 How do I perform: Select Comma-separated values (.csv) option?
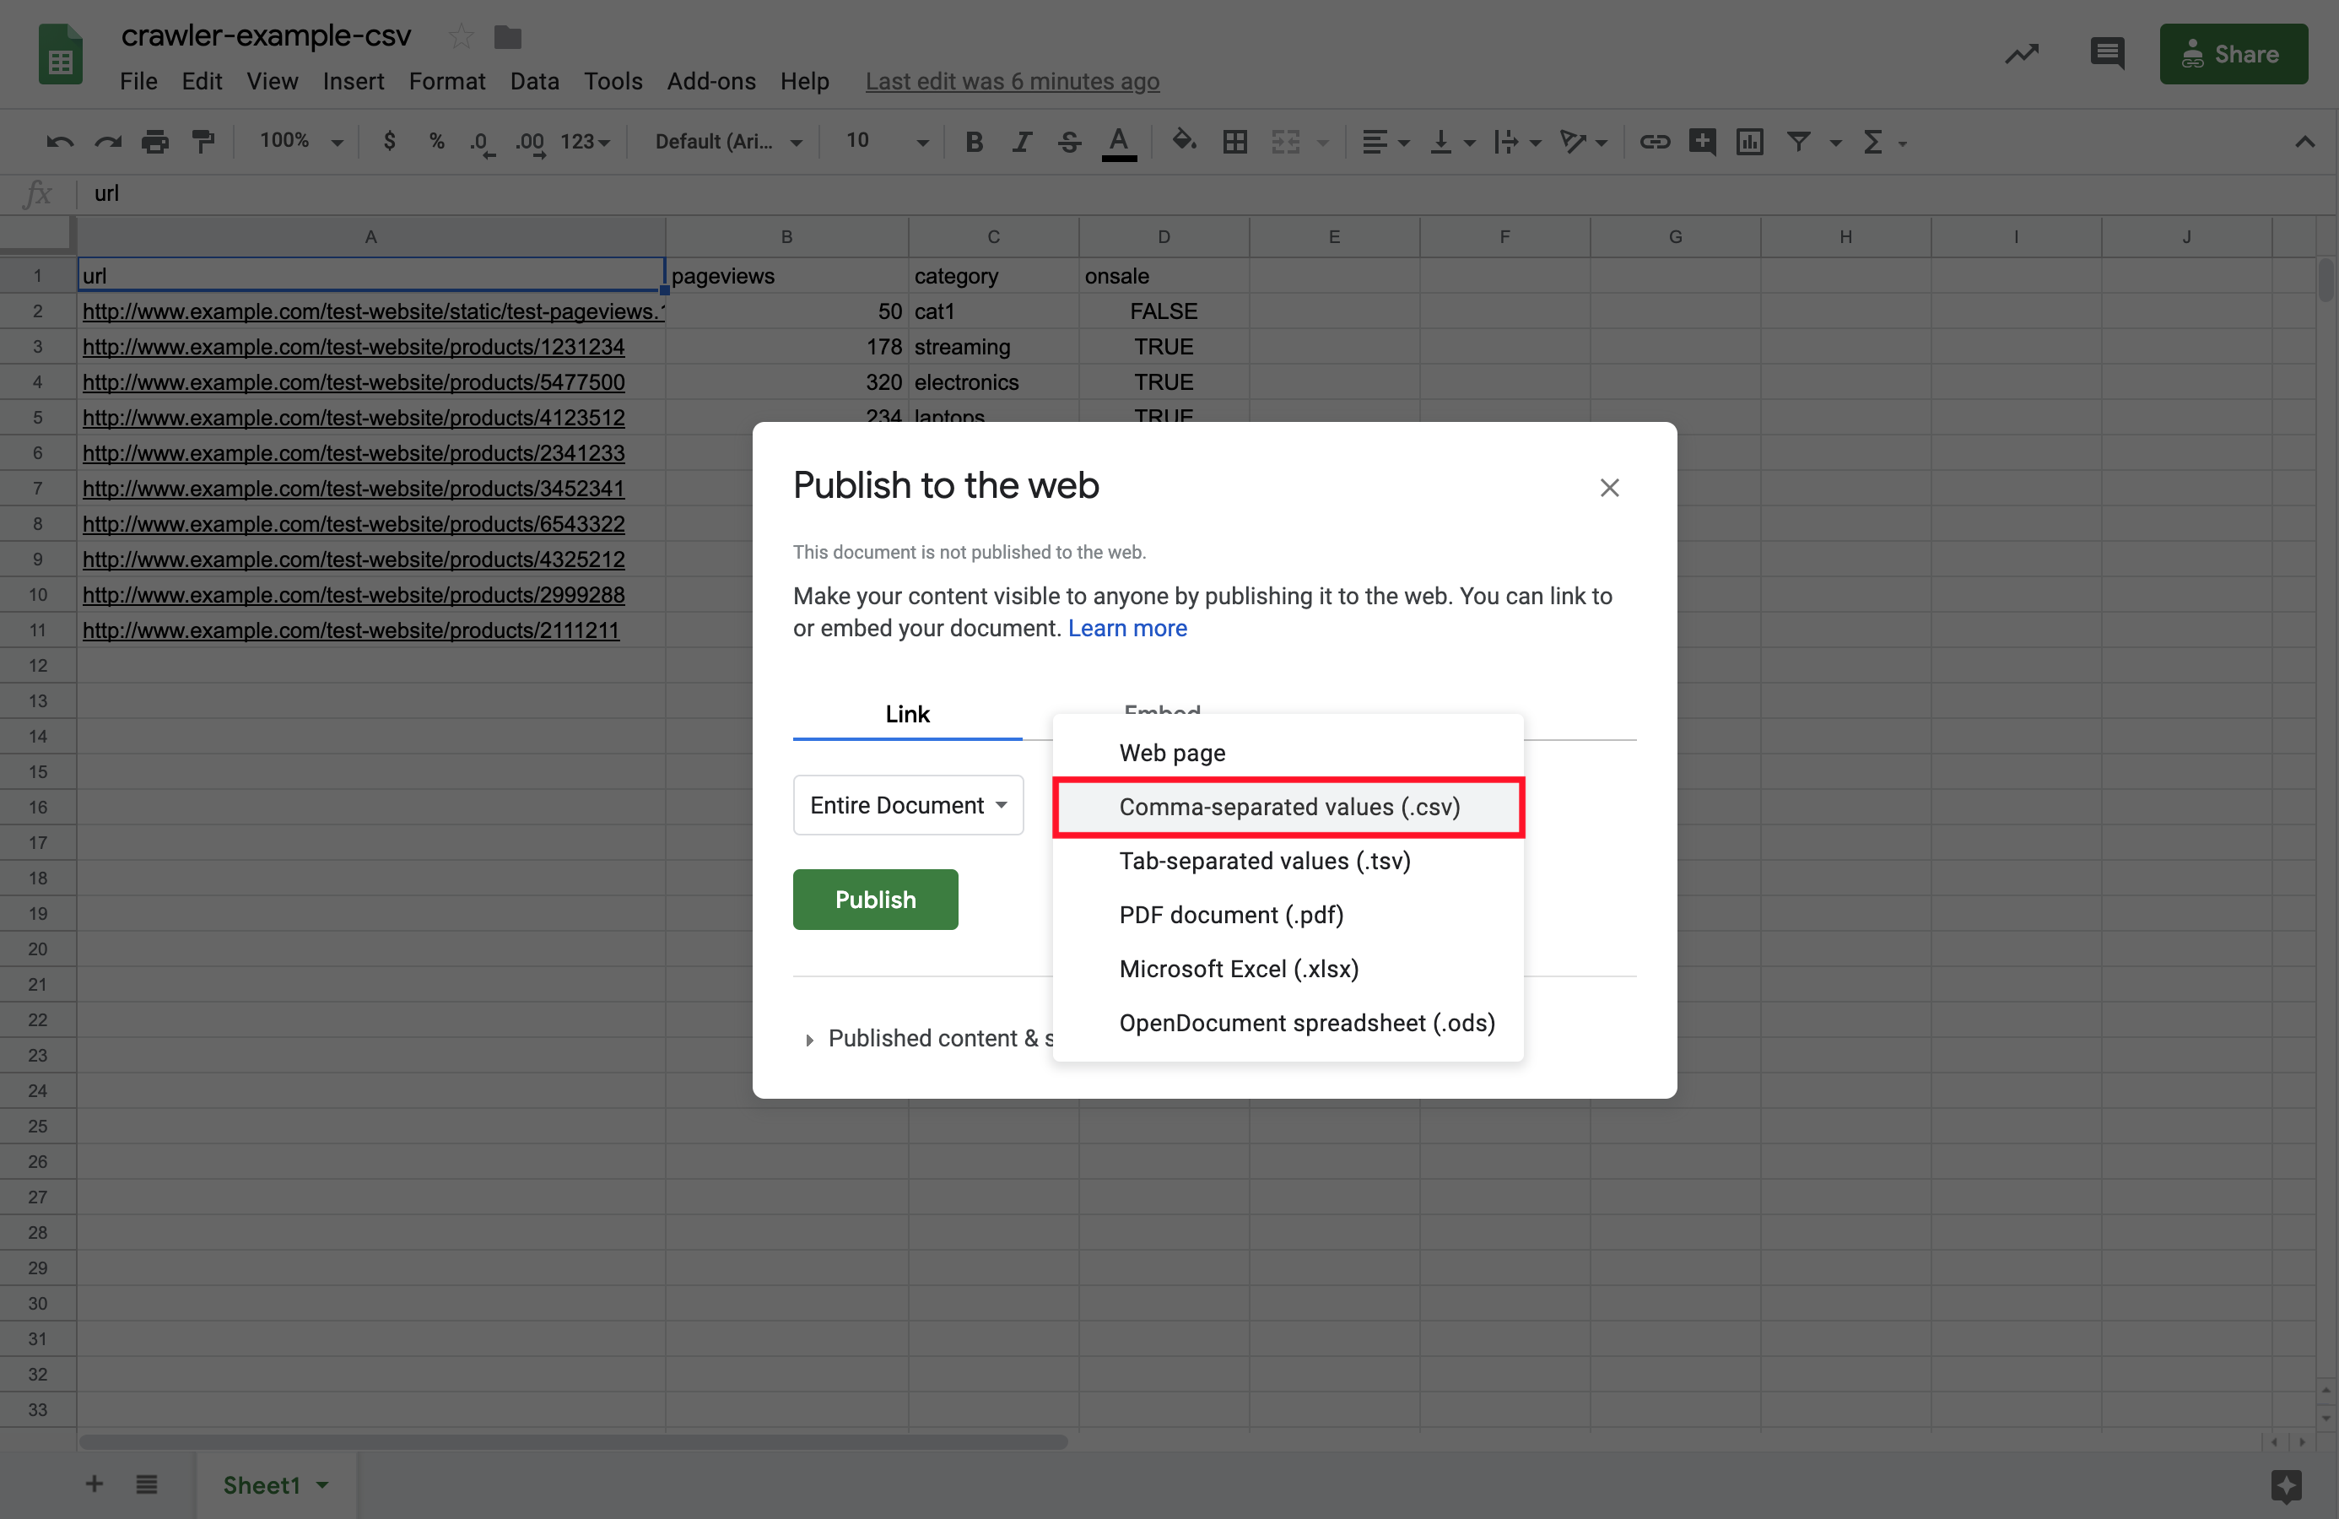(x=1290, y=807)
